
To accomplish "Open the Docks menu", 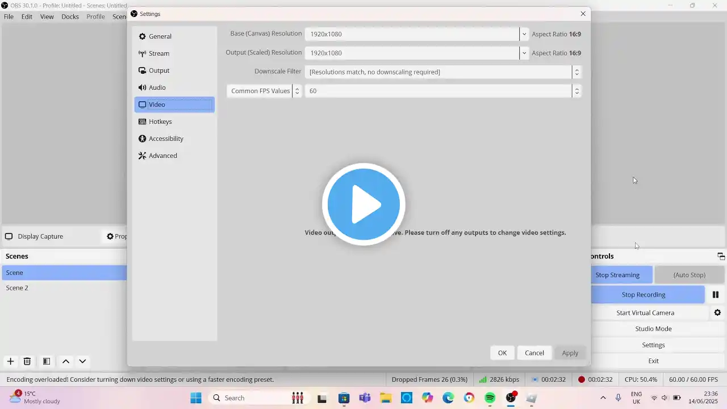I will pos(70,16).
